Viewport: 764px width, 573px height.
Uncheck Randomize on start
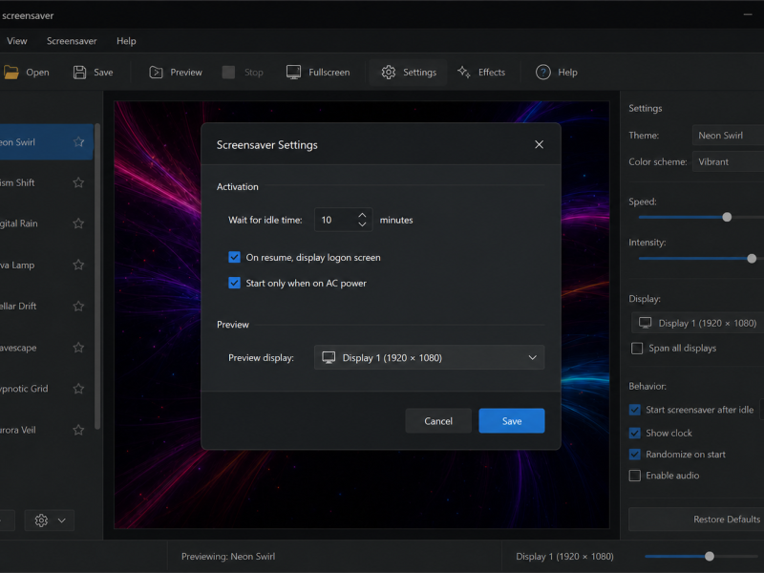coord(635,455)
